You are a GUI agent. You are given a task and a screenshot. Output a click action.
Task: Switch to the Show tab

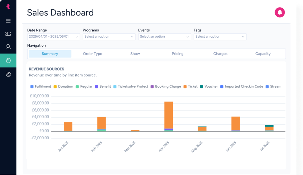[135, 54]
